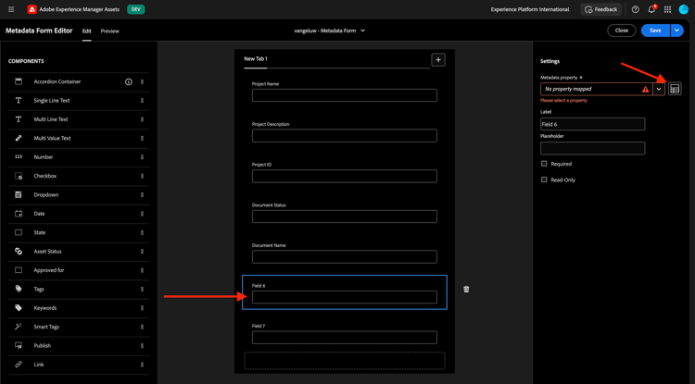
Task: Select the Date component icon
Action: 19,214
